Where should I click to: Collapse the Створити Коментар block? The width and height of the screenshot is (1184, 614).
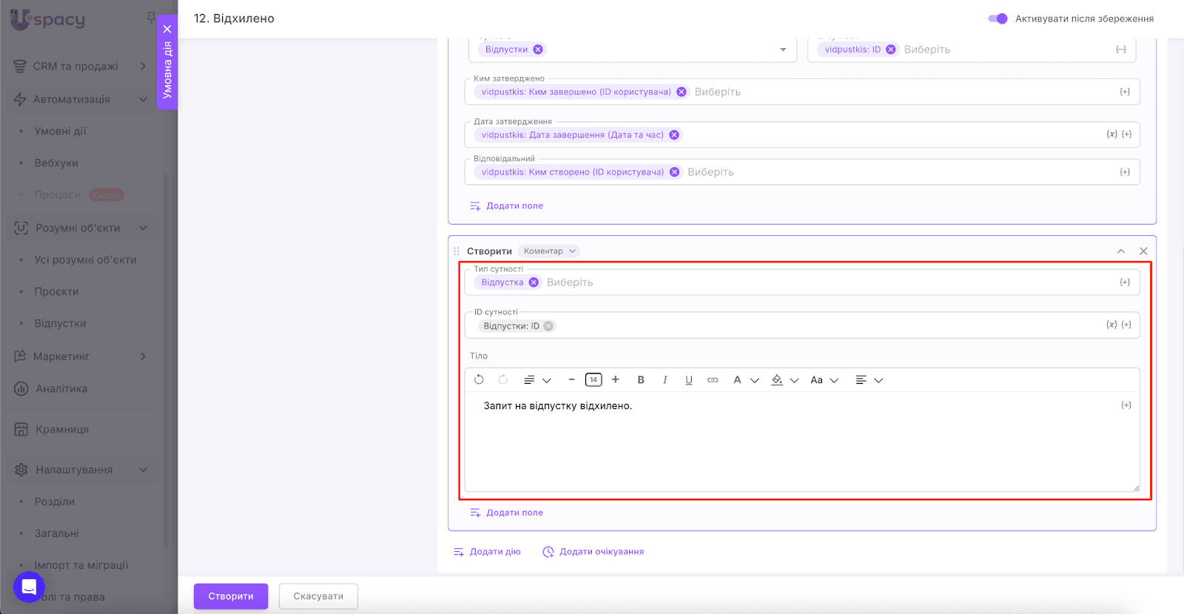(1121, 252)
